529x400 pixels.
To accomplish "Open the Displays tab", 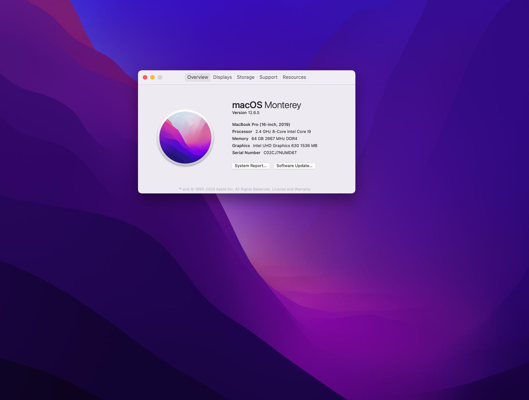I will (222, 77).
